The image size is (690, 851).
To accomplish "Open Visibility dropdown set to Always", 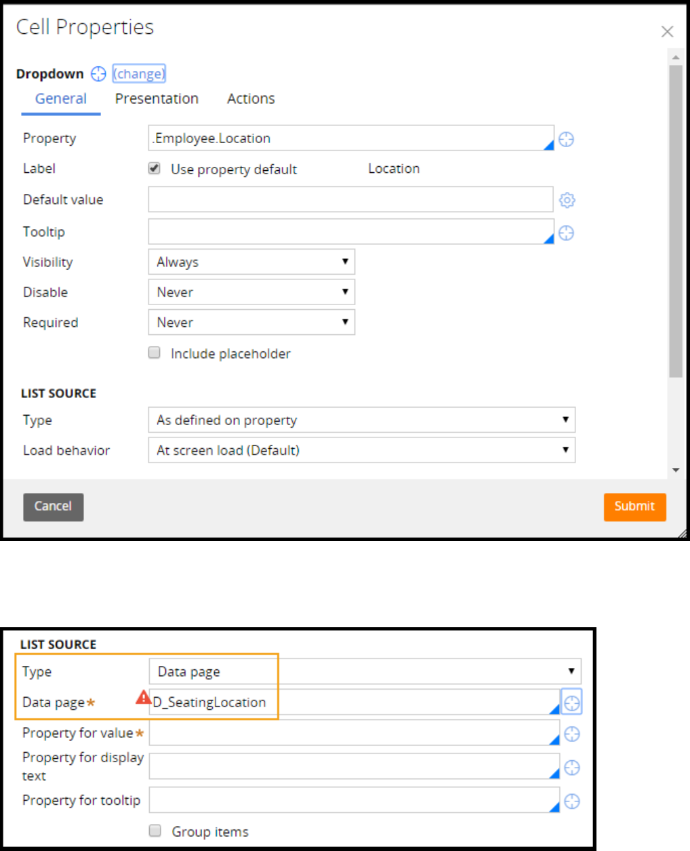I will pos(251,262).
